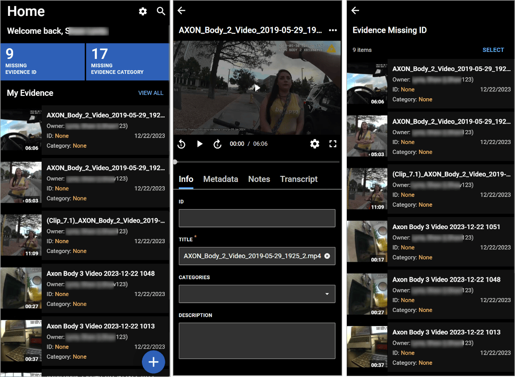Enter fullscreen video mode
Image resolution: width=515 pixels, height=377 pixels.
click(333, 144)
